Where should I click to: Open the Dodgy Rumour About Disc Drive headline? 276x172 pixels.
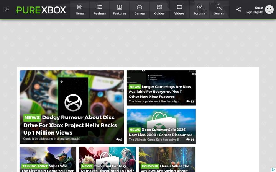coord(70,125)
